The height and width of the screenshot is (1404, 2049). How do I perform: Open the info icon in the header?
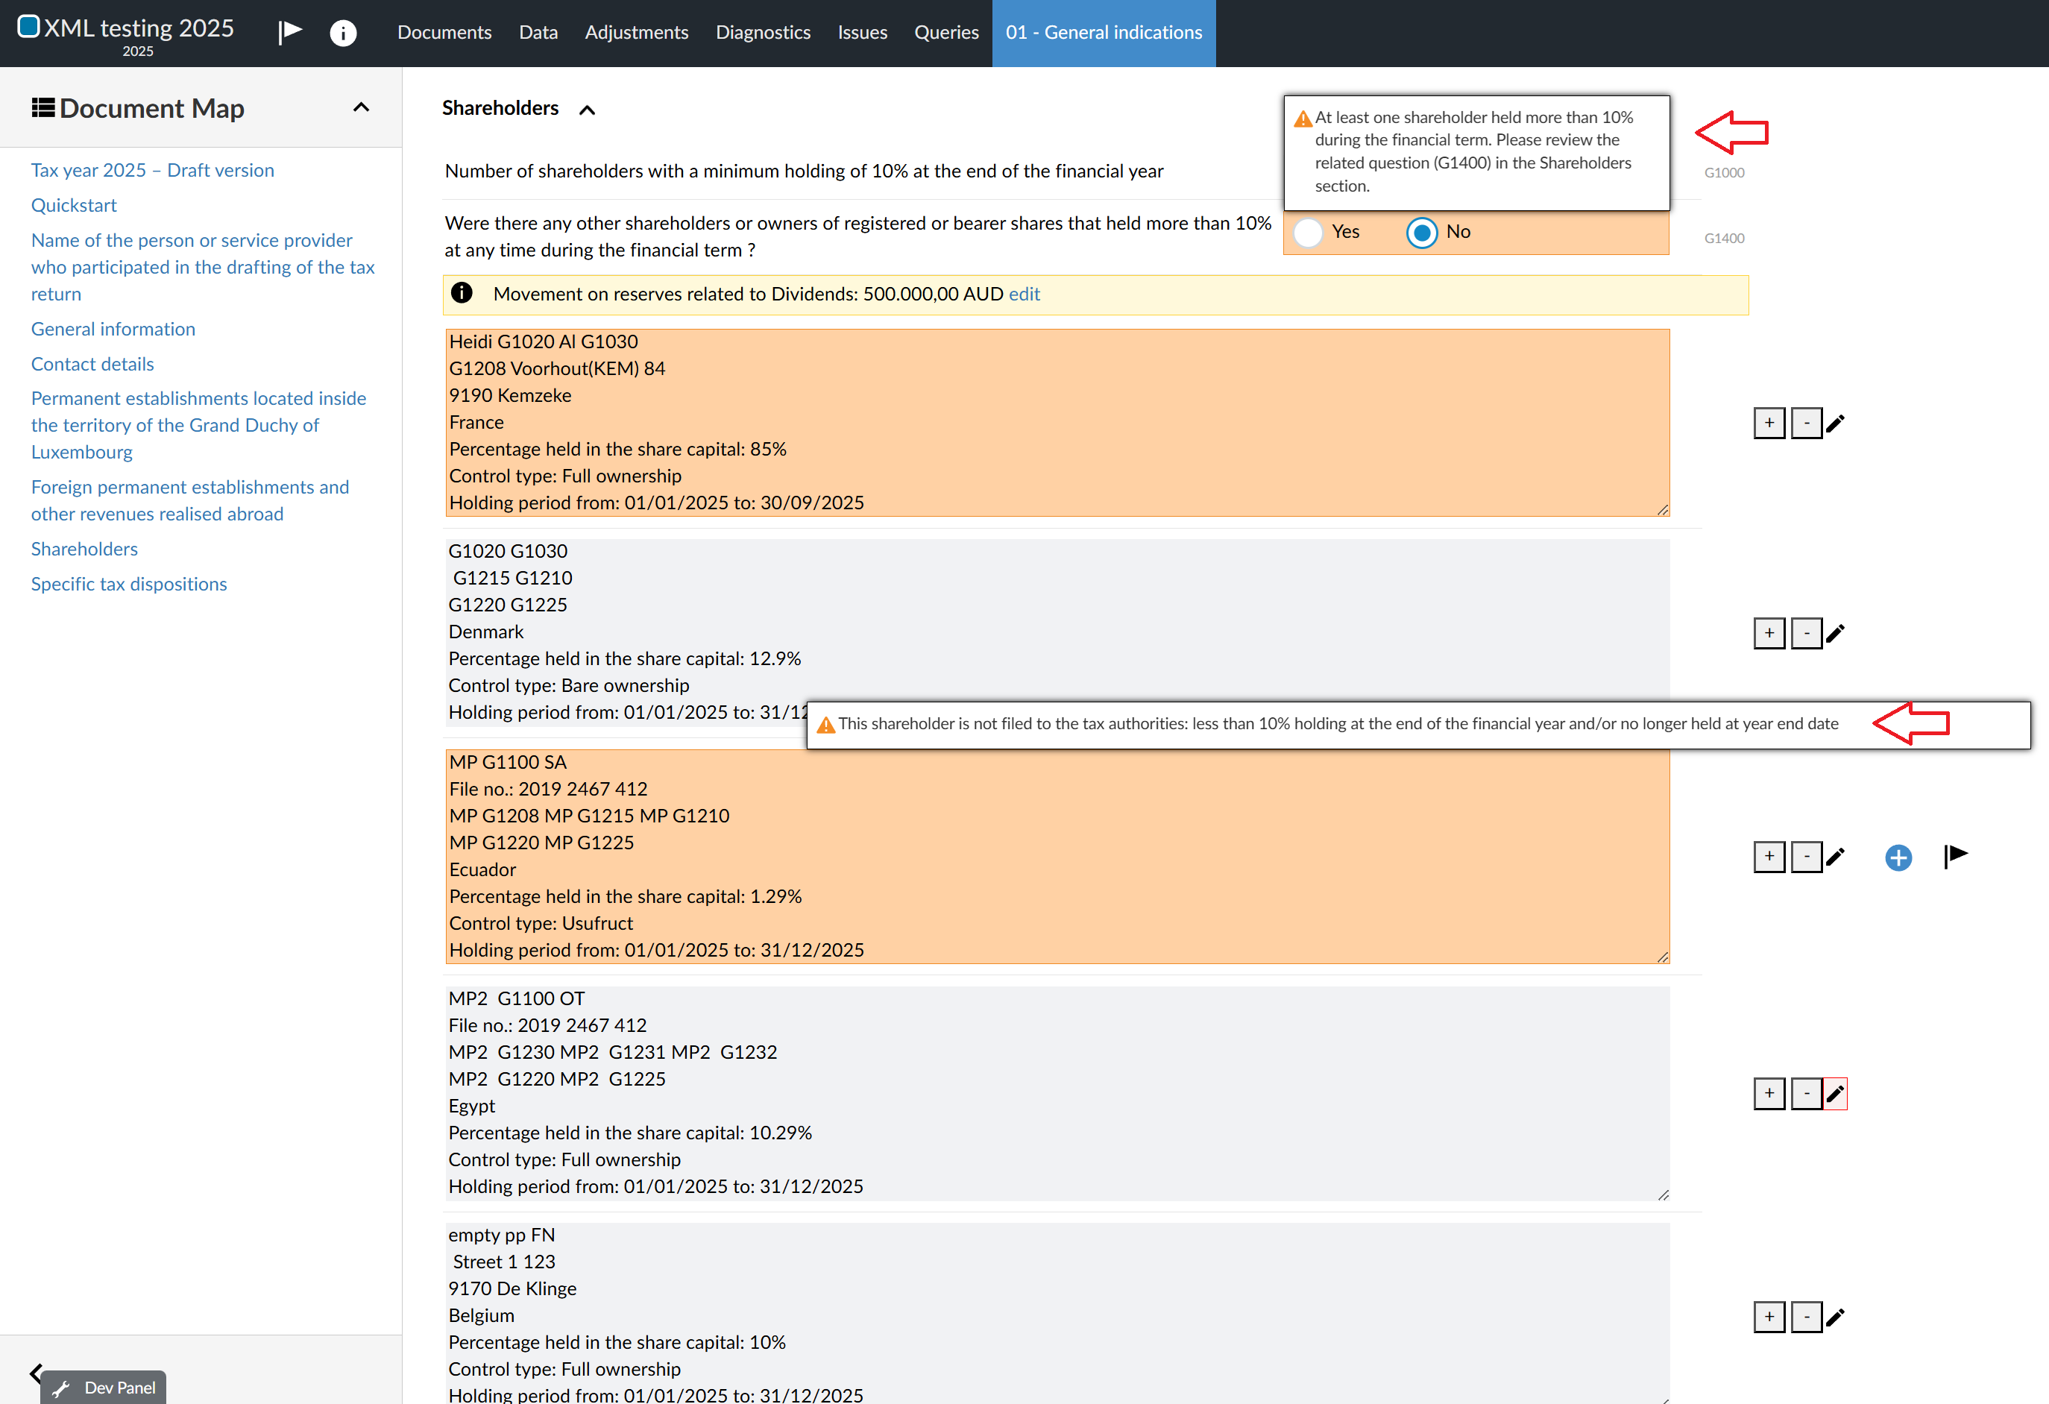[x=343, y=33]
